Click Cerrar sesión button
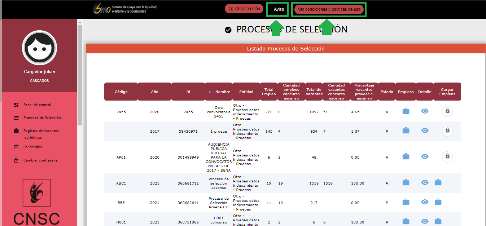 [x=244, y=9]
